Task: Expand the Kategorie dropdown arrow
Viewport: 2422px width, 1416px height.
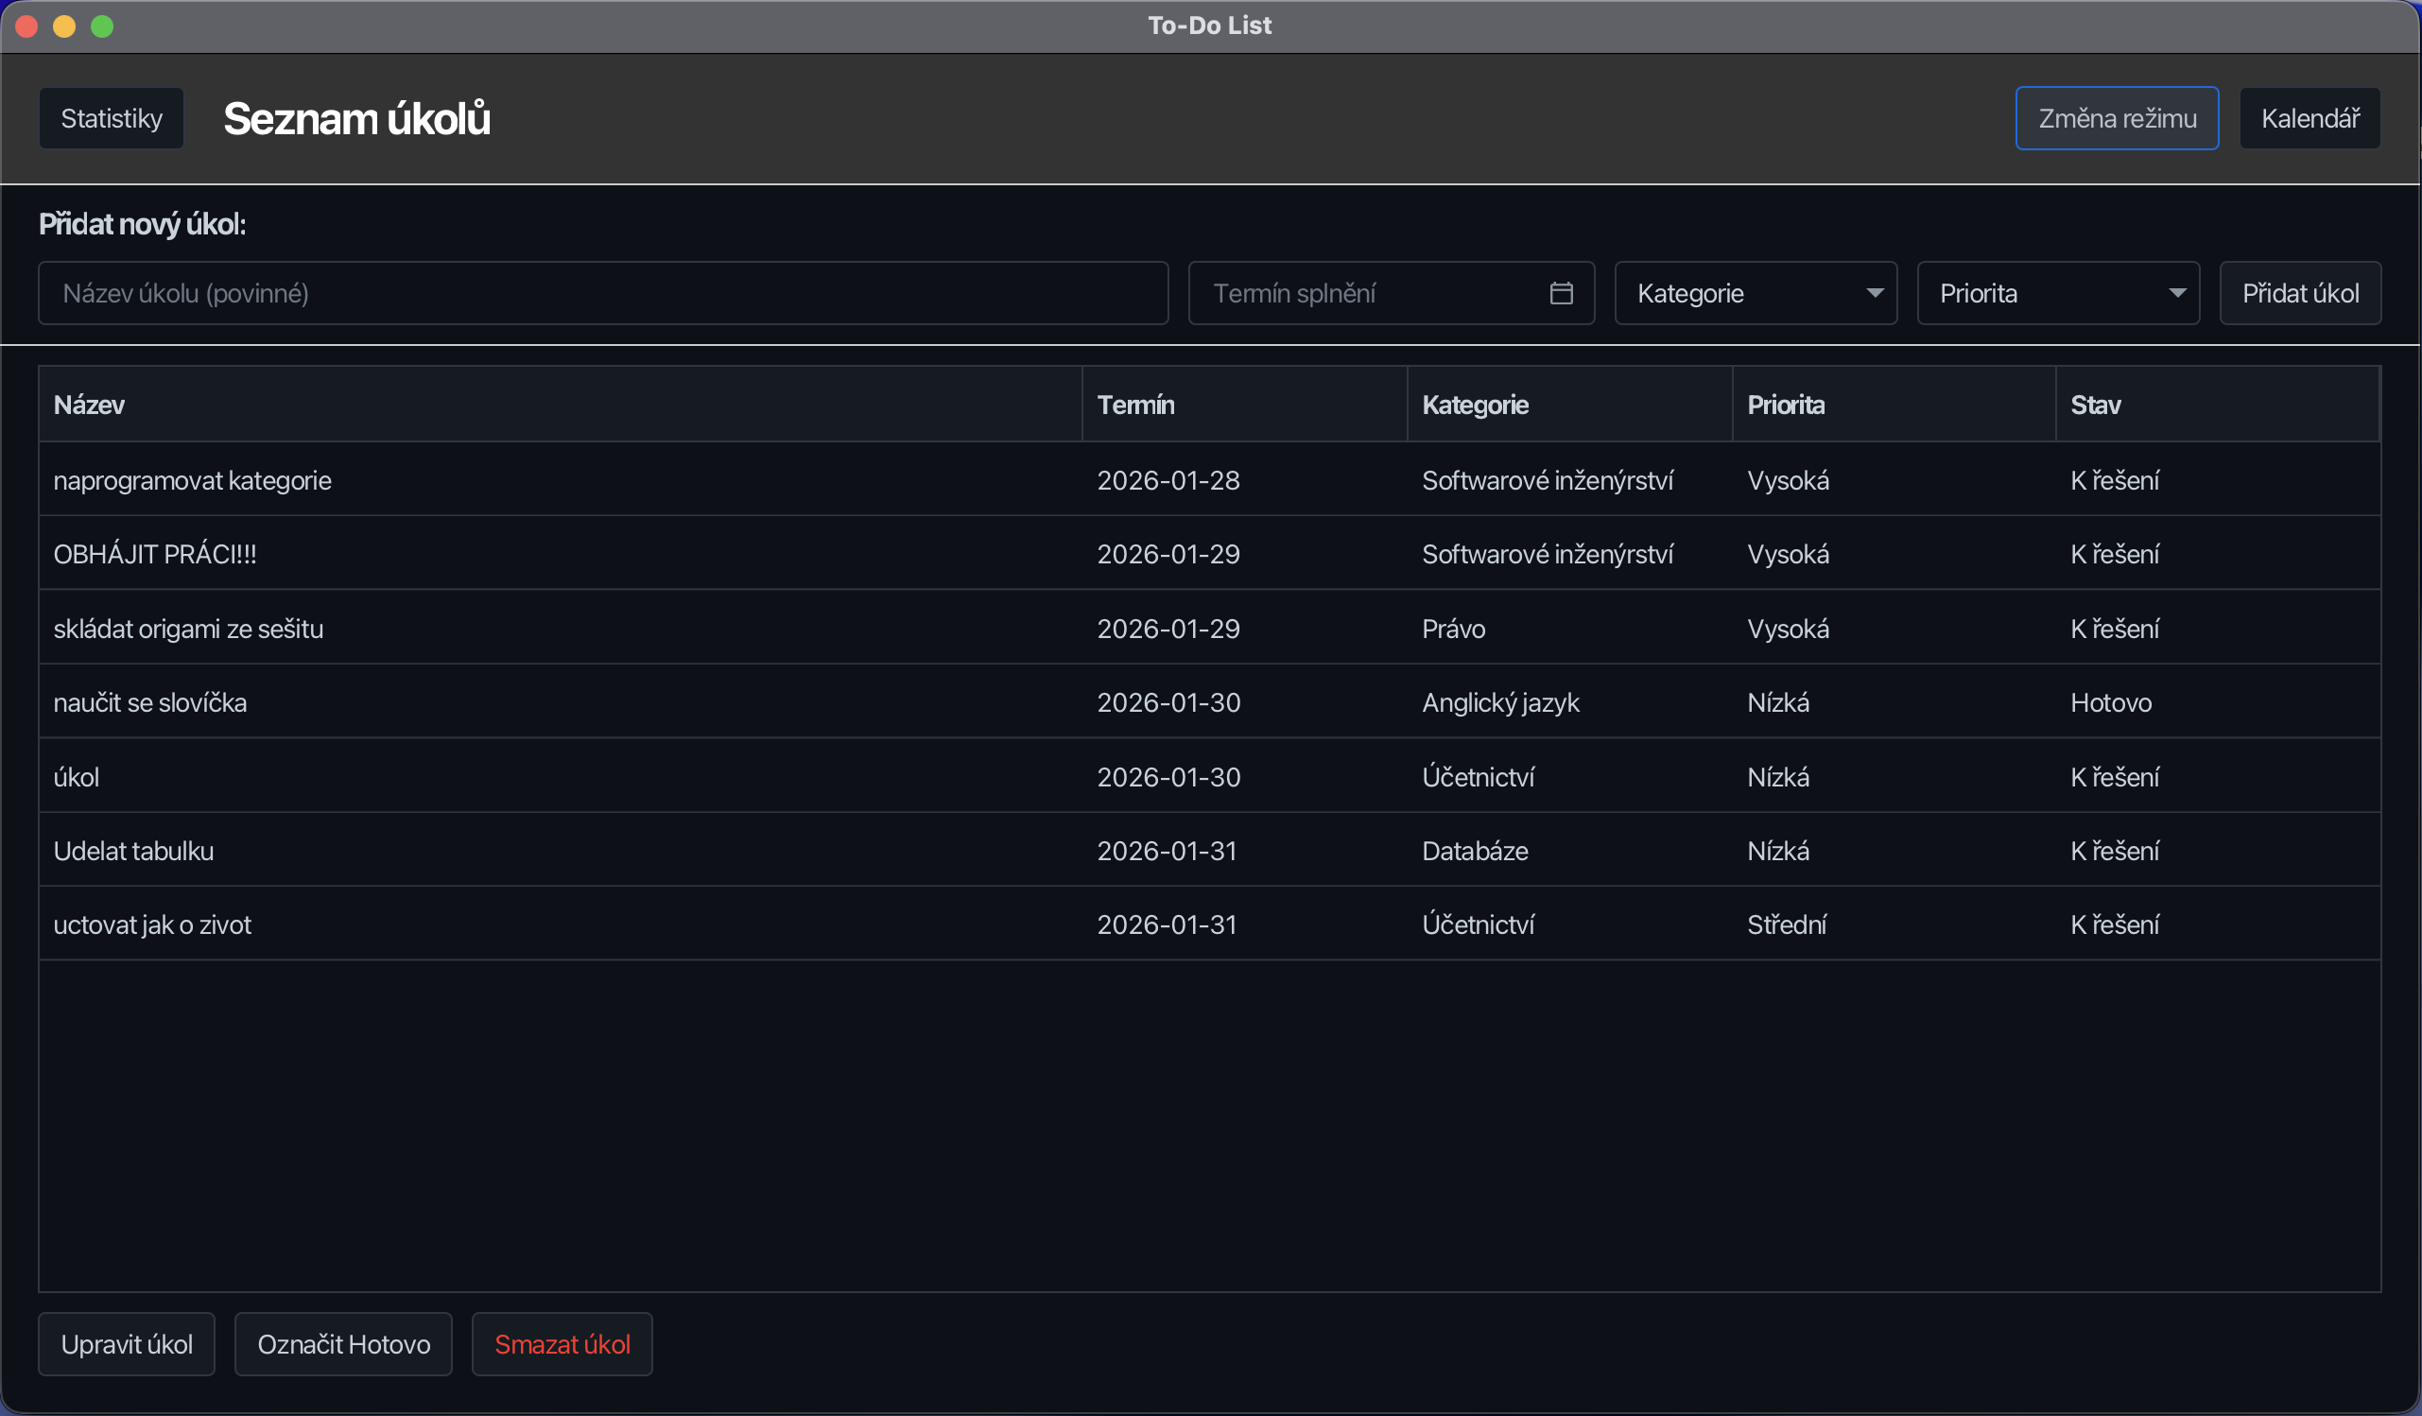Action: pyautogui.click(x=1874, y=293)
